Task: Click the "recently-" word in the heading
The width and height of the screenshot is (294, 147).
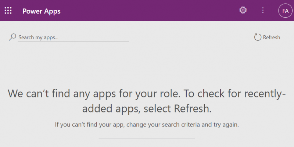Action: (262, 93)
